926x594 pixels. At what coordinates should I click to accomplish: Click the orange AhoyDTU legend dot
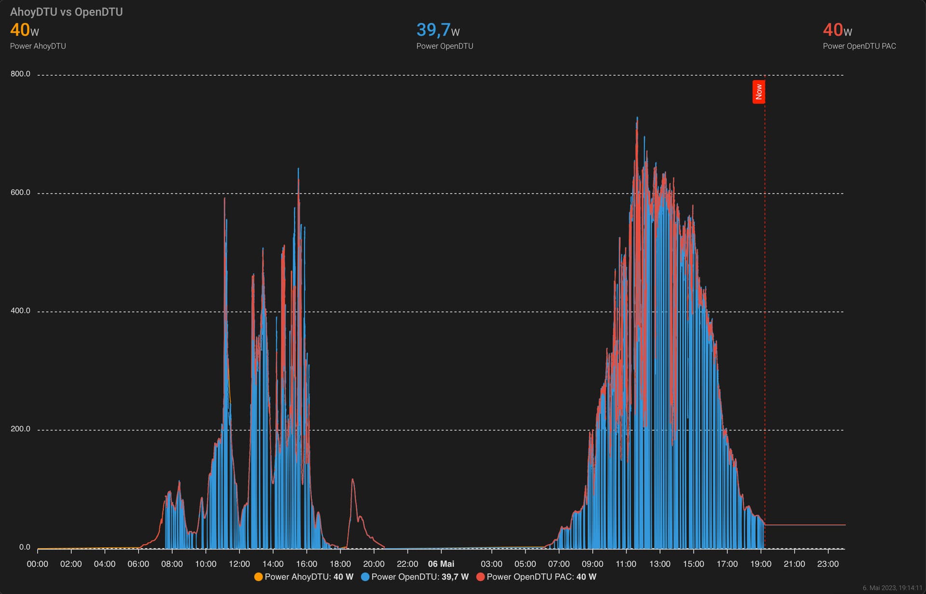[x=259, y=577]
